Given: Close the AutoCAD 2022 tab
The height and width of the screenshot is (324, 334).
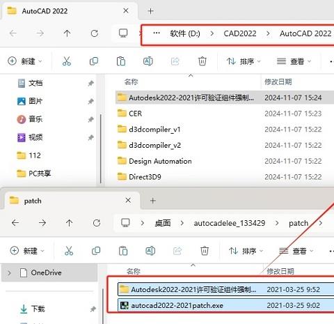Looking at the screenshot, I should tap(126, 10).
